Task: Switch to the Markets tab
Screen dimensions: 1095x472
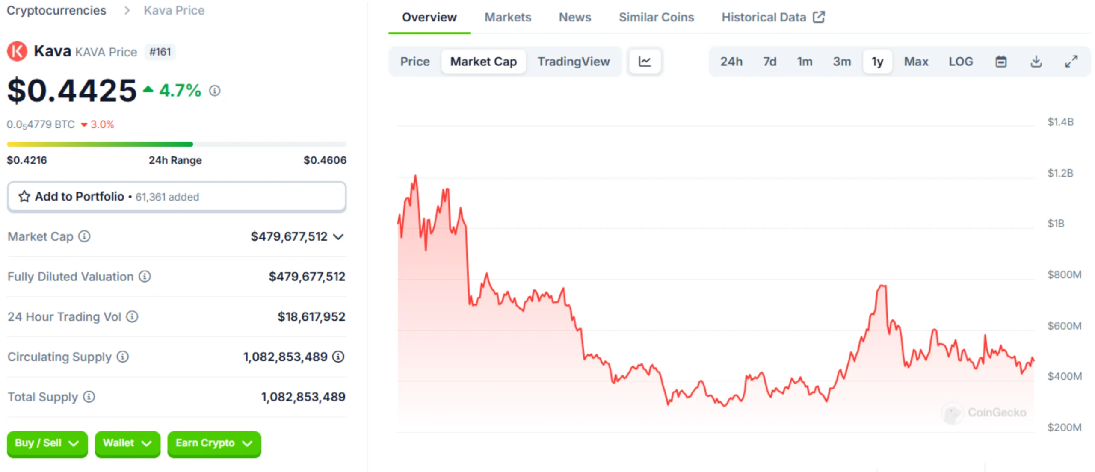Action: click(x=508, y=17)
